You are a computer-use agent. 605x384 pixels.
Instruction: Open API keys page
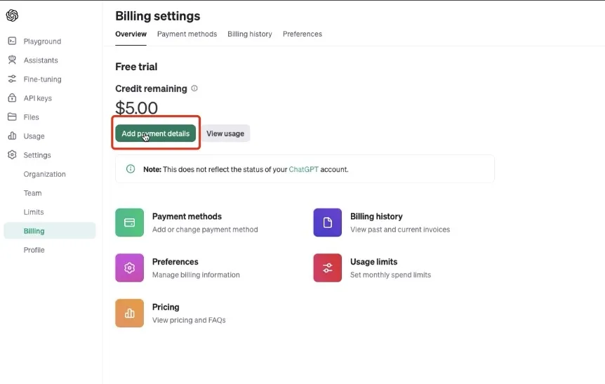37,98
